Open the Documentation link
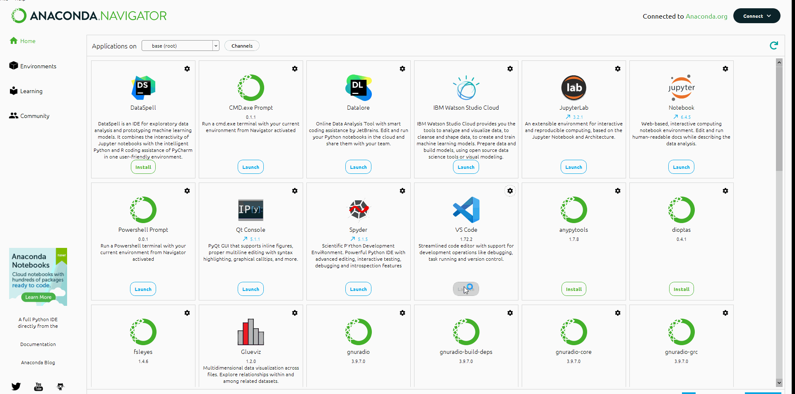 (x=38, y=344)
